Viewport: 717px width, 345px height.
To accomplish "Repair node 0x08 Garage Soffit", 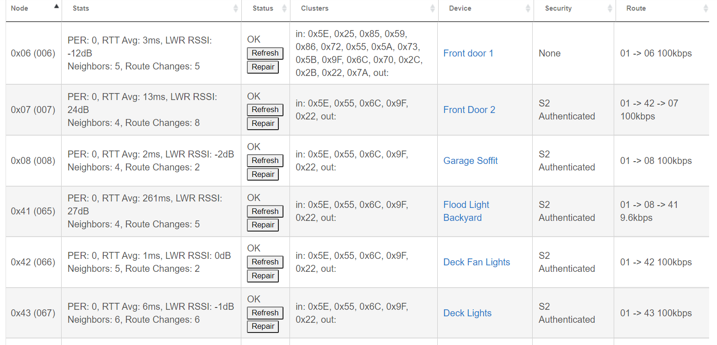I will pos(263,175).
